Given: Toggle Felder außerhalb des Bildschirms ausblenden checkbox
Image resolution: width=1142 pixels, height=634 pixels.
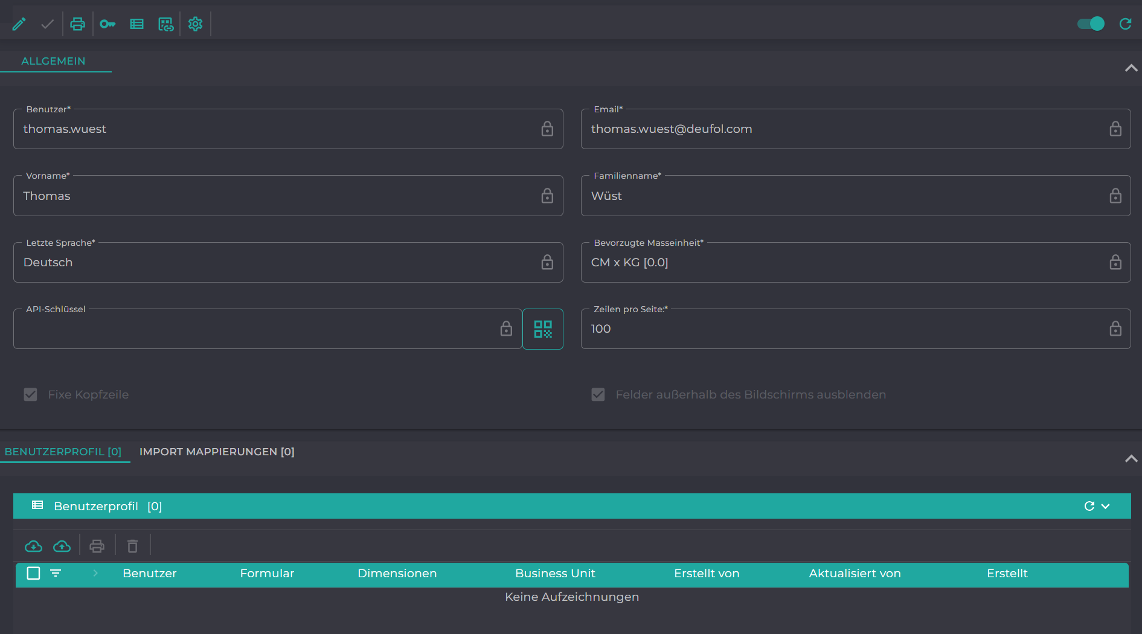Looking at the screenshot, I should (598, 394).
